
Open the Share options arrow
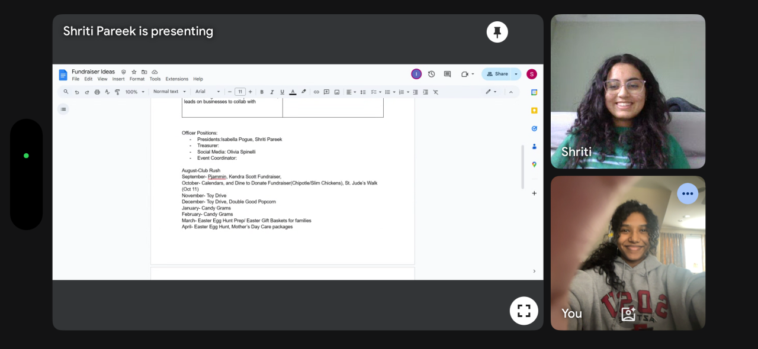[x=516, y=74]
